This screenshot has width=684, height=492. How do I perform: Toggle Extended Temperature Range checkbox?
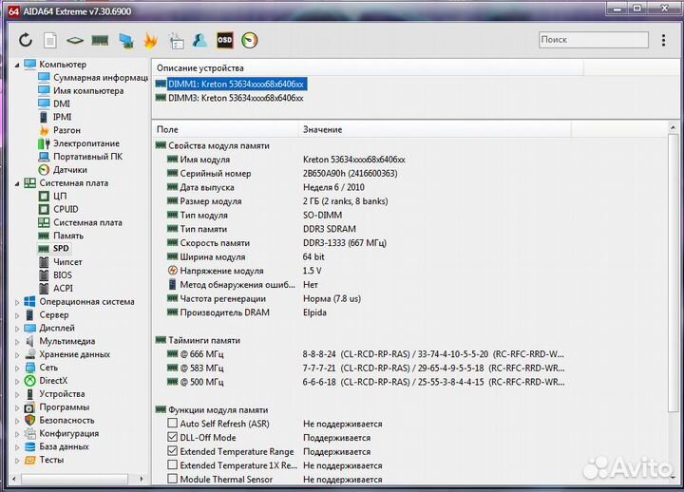coord(172,452)
